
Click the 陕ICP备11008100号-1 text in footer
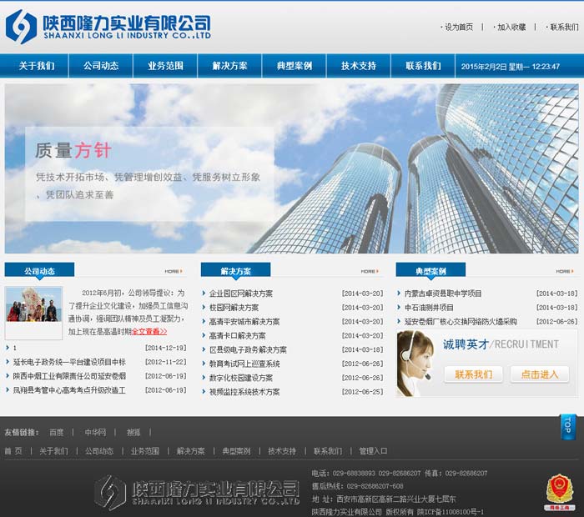coord(450,512)
